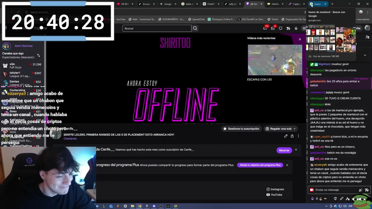372x209 pixels.
Task: Click gabydeniiis username in chat
Action: [x=317, y=81]
